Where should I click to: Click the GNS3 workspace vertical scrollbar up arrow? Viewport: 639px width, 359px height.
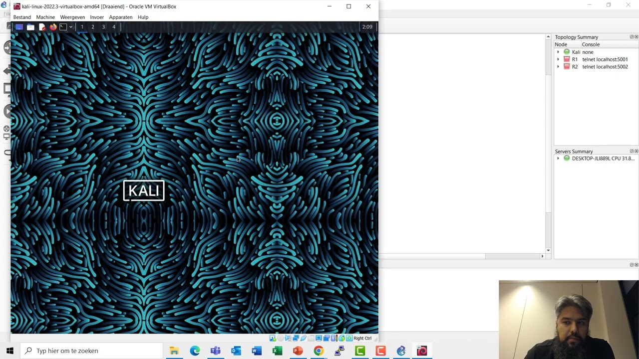pos(548,37)
